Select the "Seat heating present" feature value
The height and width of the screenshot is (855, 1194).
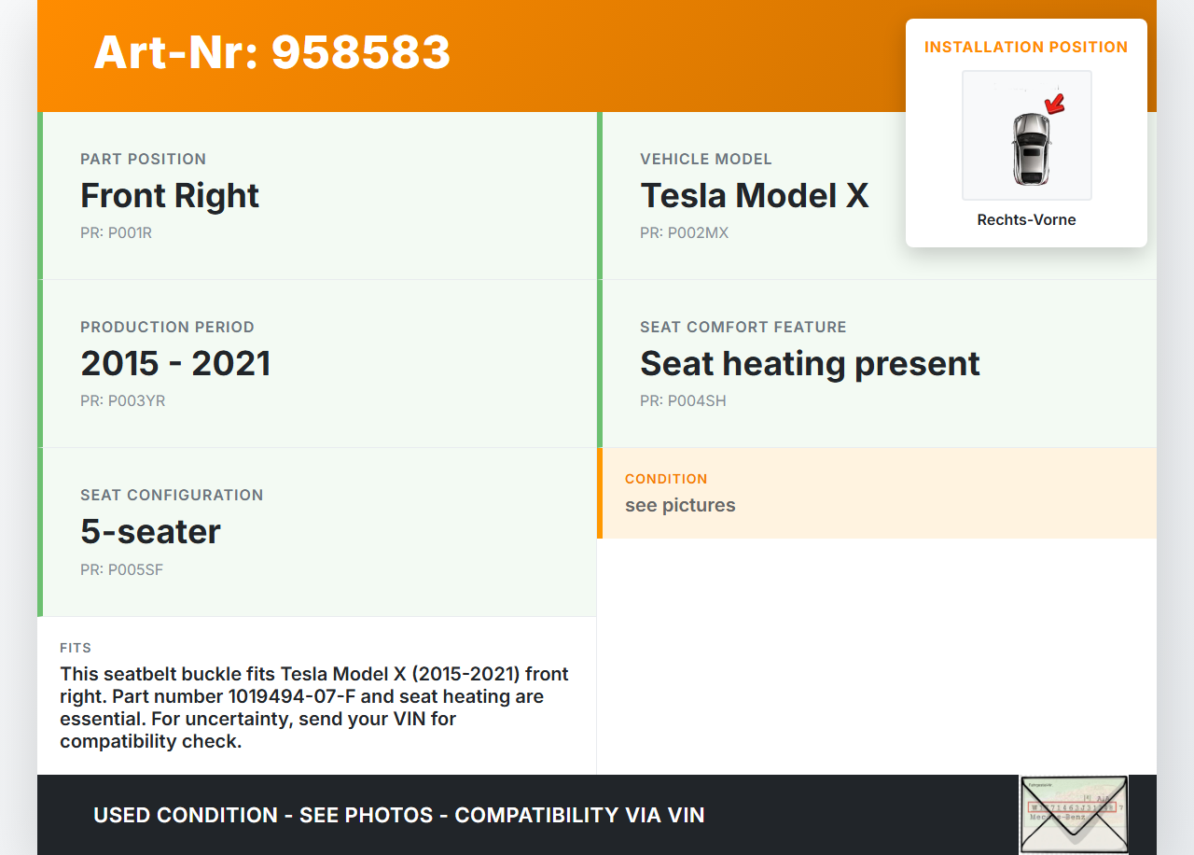[810, 364]
